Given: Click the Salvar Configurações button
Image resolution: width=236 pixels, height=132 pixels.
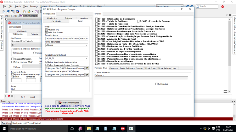Looking at the screenshot, I should (69, 103).
